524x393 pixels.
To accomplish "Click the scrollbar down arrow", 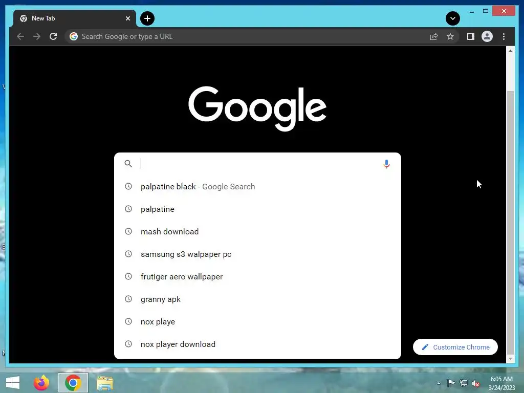I will (x=510, y=359).
